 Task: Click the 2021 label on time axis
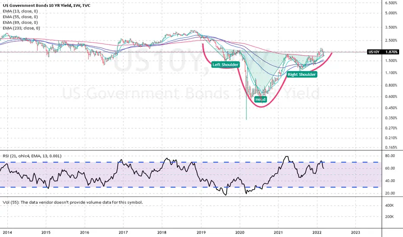(278, 232)
